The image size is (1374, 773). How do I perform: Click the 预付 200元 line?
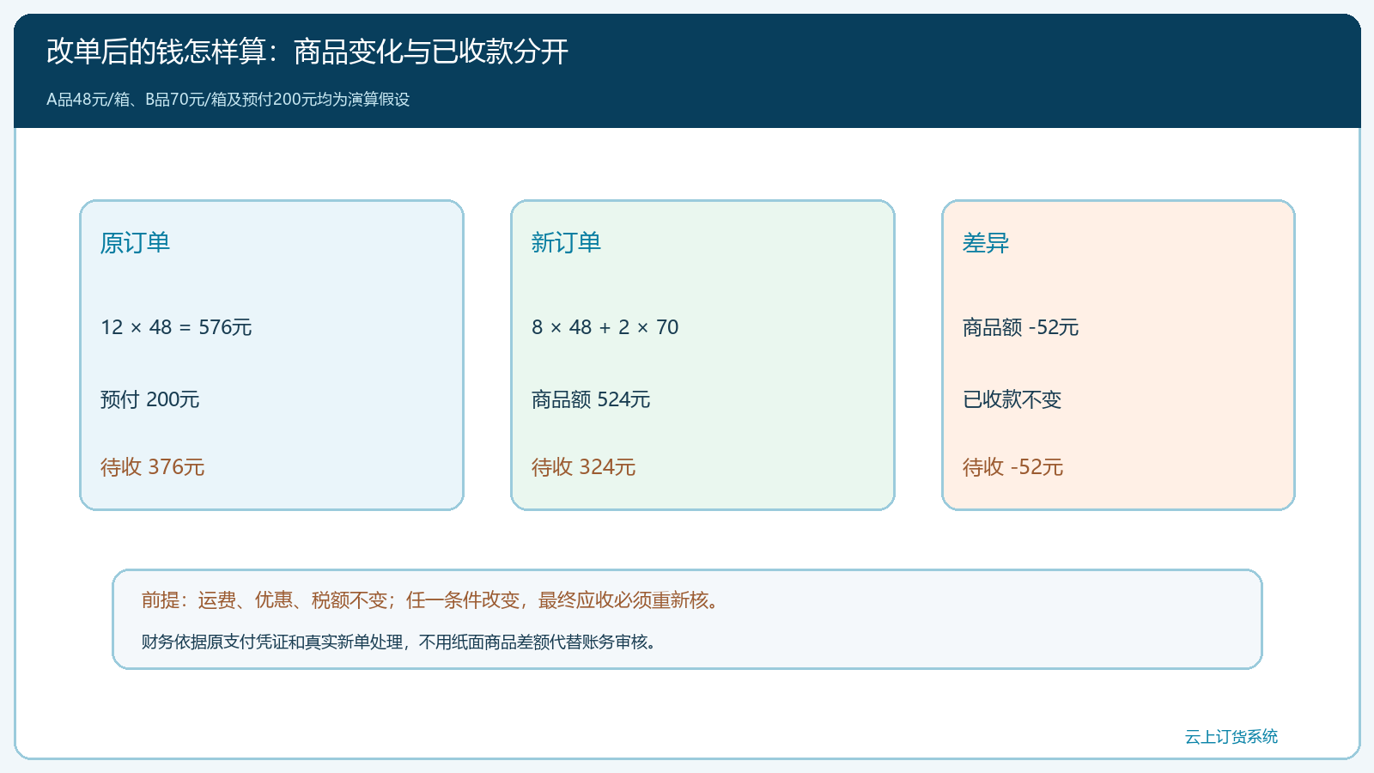pyautogui.click(x=149, y=399)
